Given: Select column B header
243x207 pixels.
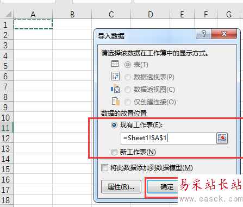Looking at the screenshot, I should [72, 14].
